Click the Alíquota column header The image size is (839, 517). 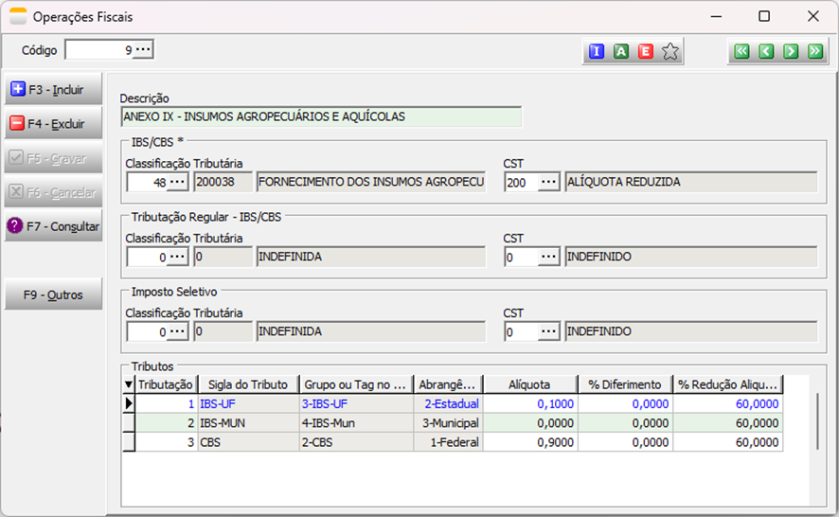tap(530, 383)
